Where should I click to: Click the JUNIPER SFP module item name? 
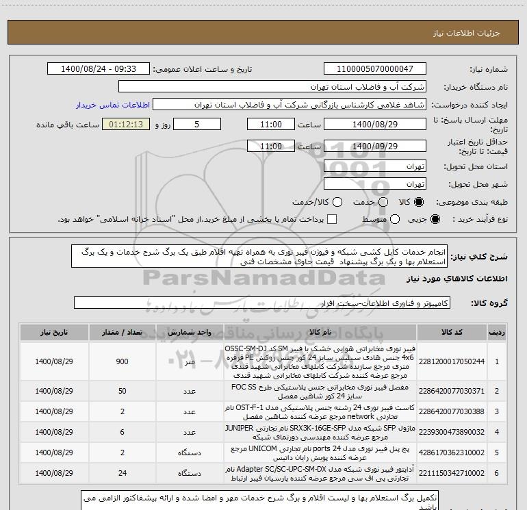(x=320, y=433)
